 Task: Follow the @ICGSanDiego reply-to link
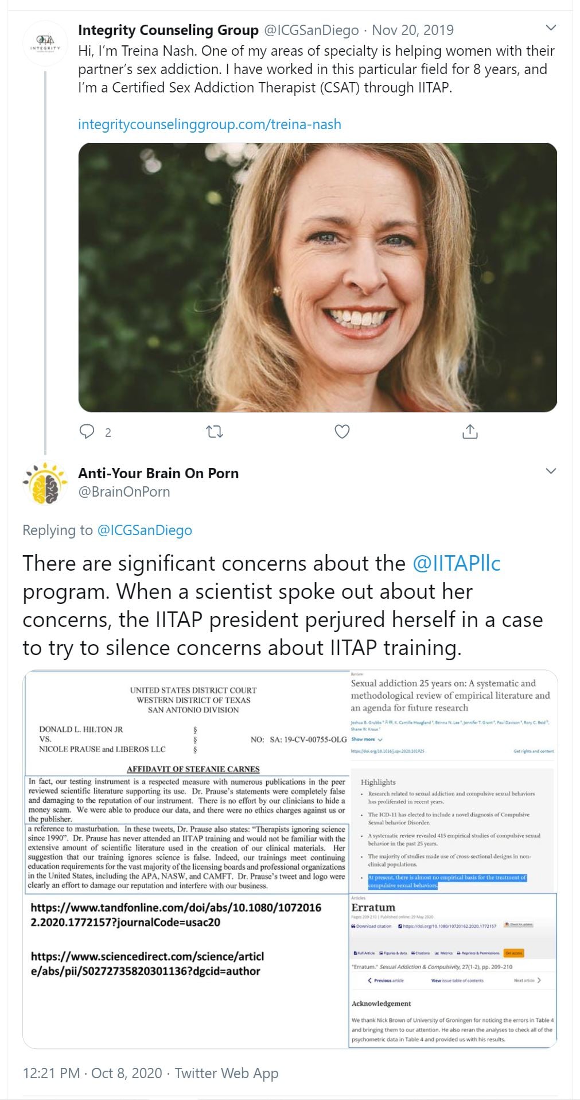pyautogui.click(x=145, y=530)
